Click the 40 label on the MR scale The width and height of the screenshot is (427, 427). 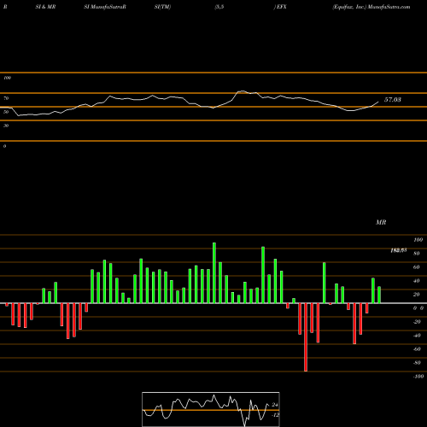click(417, 281)
